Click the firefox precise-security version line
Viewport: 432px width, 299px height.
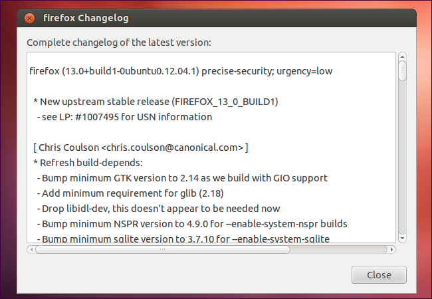pyautogui.click(x=181, y=71)
